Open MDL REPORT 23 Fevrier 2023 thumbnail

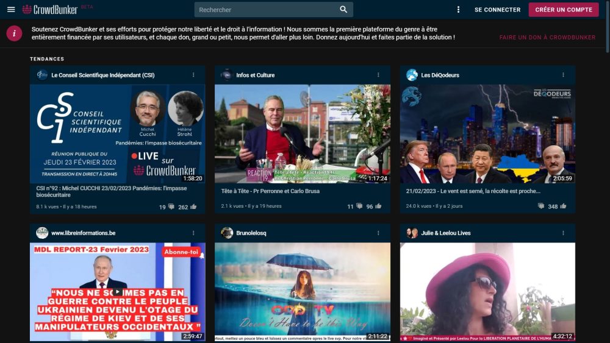[118, 292]
